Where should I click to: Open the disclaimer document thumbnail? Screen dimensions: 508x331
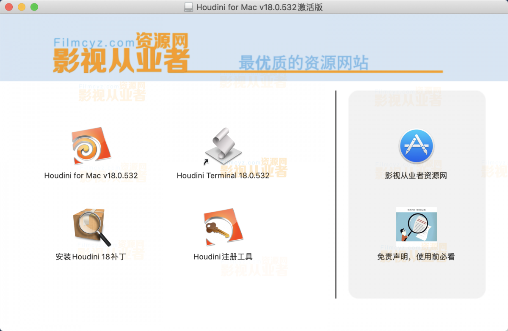pyautogui.click(x=416, y=224)
